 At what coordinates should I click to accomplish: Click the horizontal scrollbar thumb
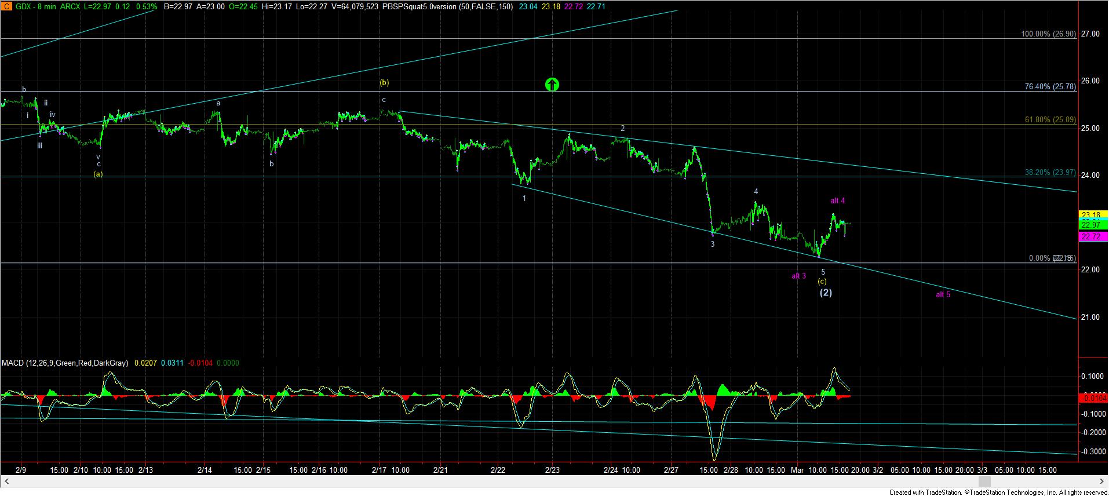(983, 482)
